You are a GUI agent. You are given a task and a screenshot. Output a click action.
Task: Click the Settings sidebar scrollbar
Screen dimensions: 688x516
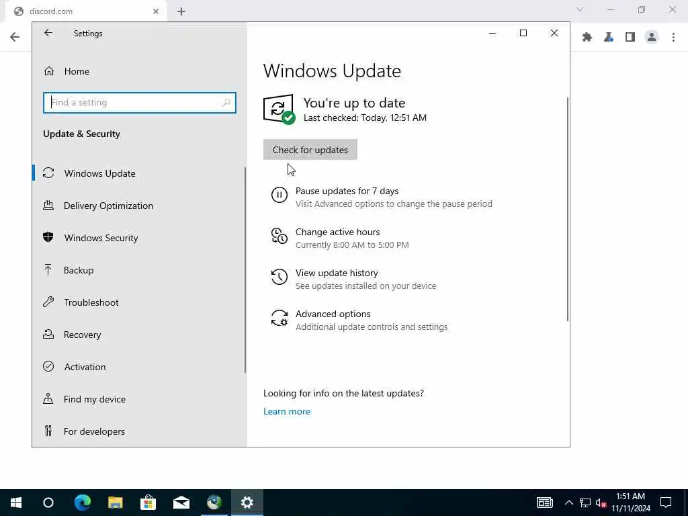click(x=245, y=270)
